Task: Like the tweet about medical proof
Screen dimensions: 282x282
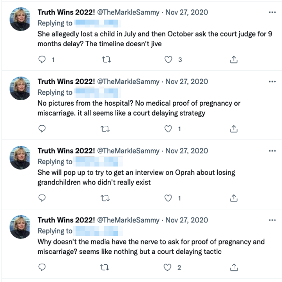Action: click(168, 128)
